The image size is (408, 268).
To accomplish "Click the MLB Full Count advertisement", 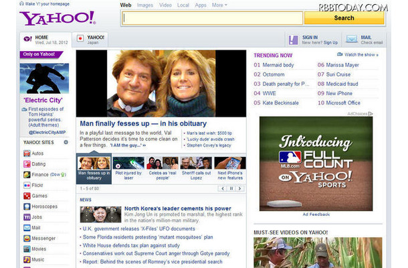I will click(x=316, y=163).
